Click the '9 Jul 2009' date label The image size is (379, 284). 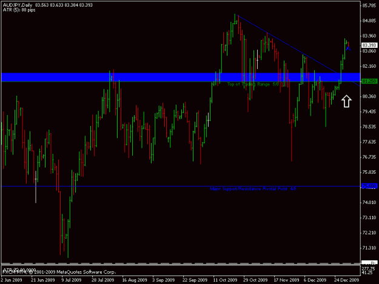(72, 280)
